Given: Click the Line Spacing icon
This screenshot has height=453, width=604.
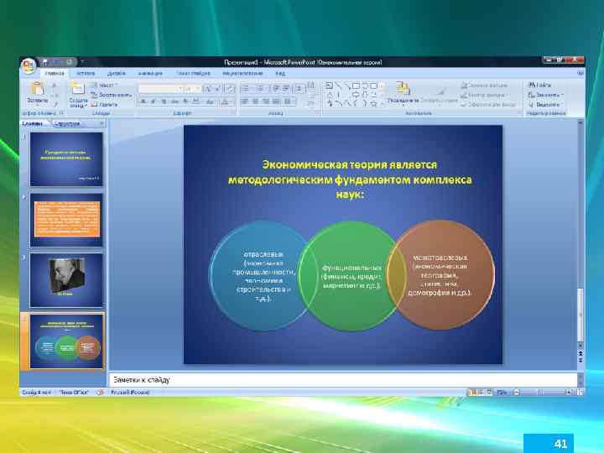Looking at the screenshot, I should click(x=299, y=89).
